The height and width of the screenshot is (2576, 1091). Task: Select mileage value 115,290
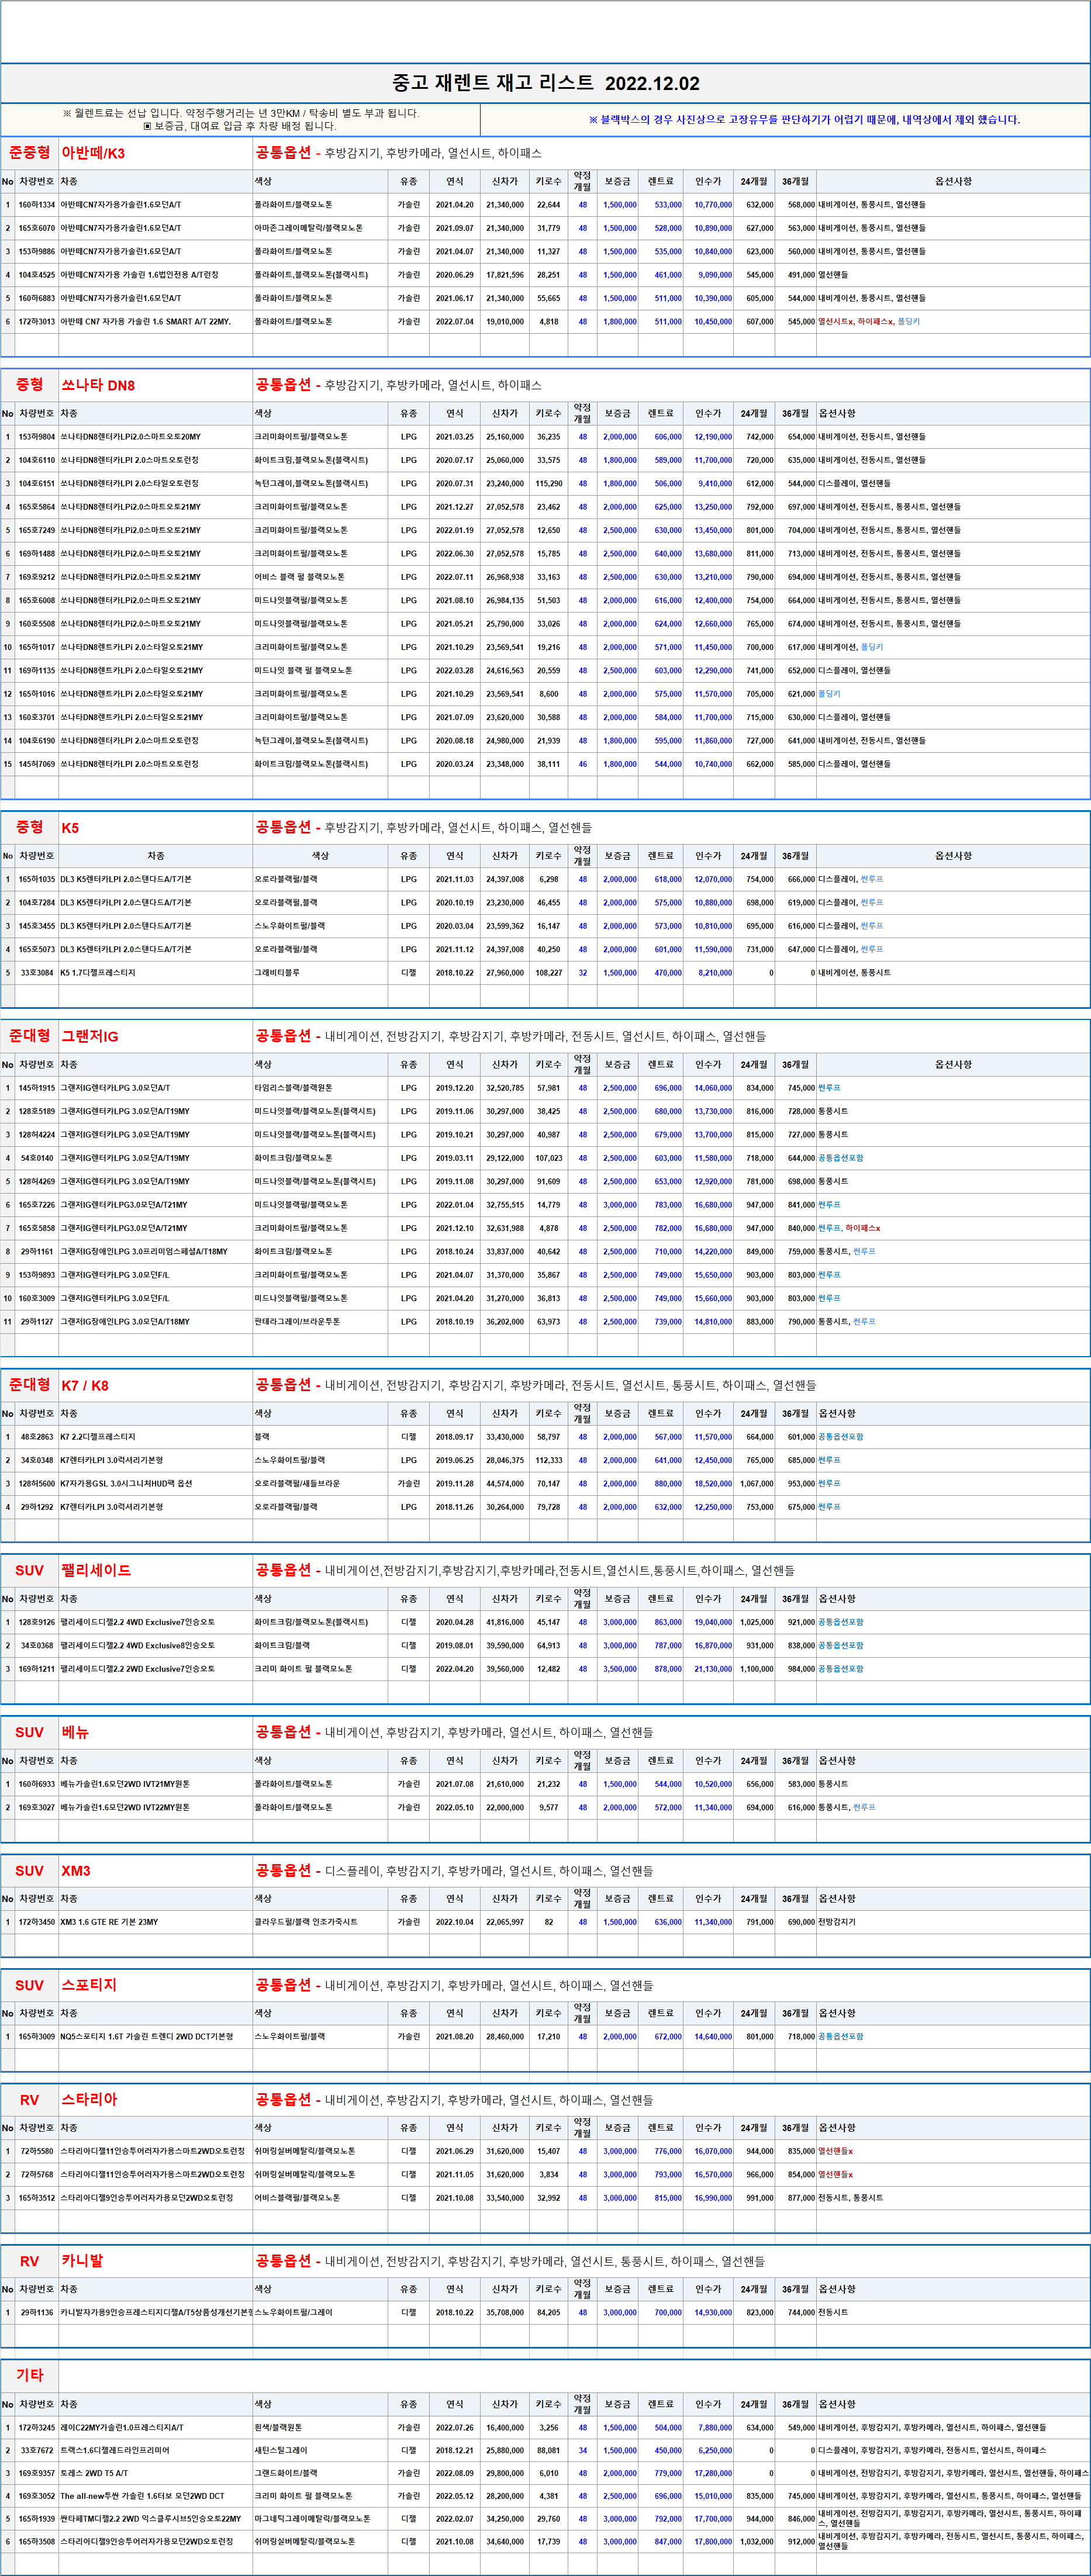pos(548,484)
